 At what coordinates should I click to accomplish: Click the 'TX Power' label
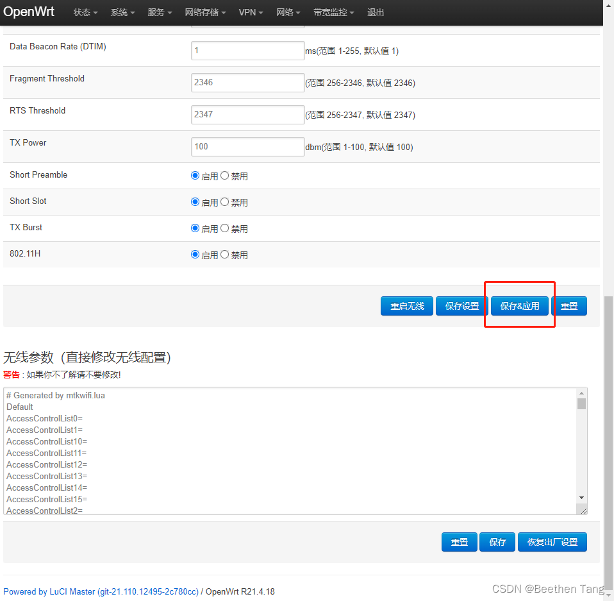click(x=28, y=142)
